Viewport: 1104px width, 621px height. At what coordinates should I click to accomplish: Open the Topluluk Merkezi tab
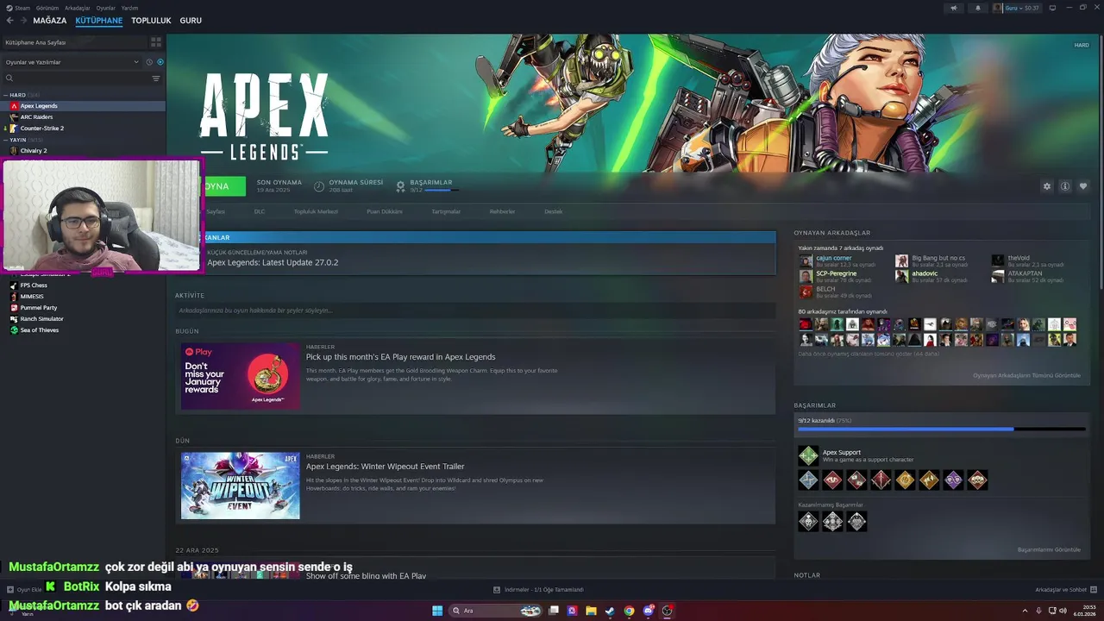coord(316,211)
